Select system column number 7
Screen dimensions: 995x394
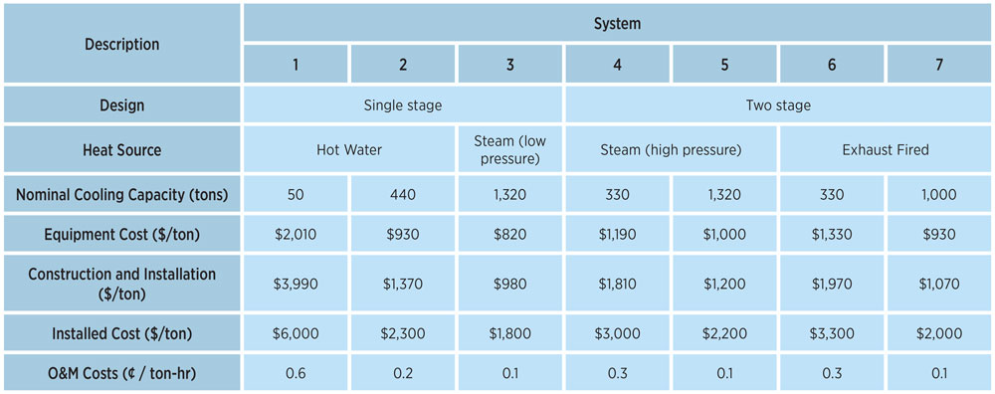pos(940,64)
